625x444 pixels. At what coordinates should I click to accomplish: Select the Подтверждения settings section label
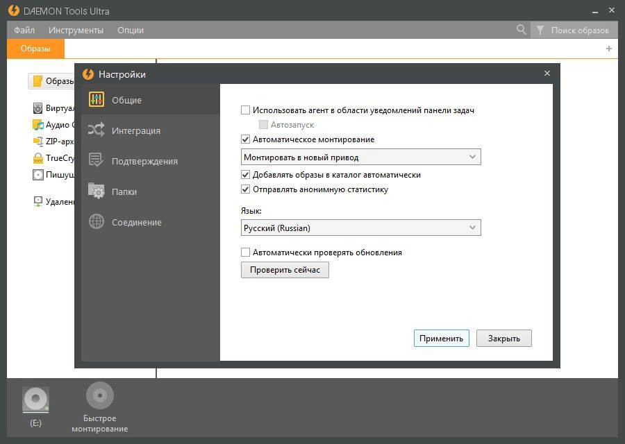click(144, 161)
